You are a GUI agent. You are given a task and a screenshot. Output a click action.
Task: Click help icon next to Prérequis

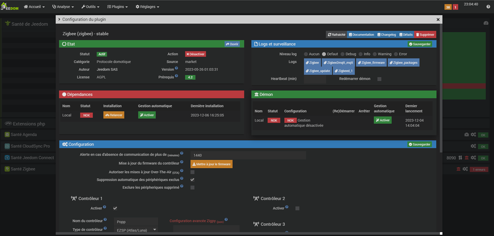(177, 76)
